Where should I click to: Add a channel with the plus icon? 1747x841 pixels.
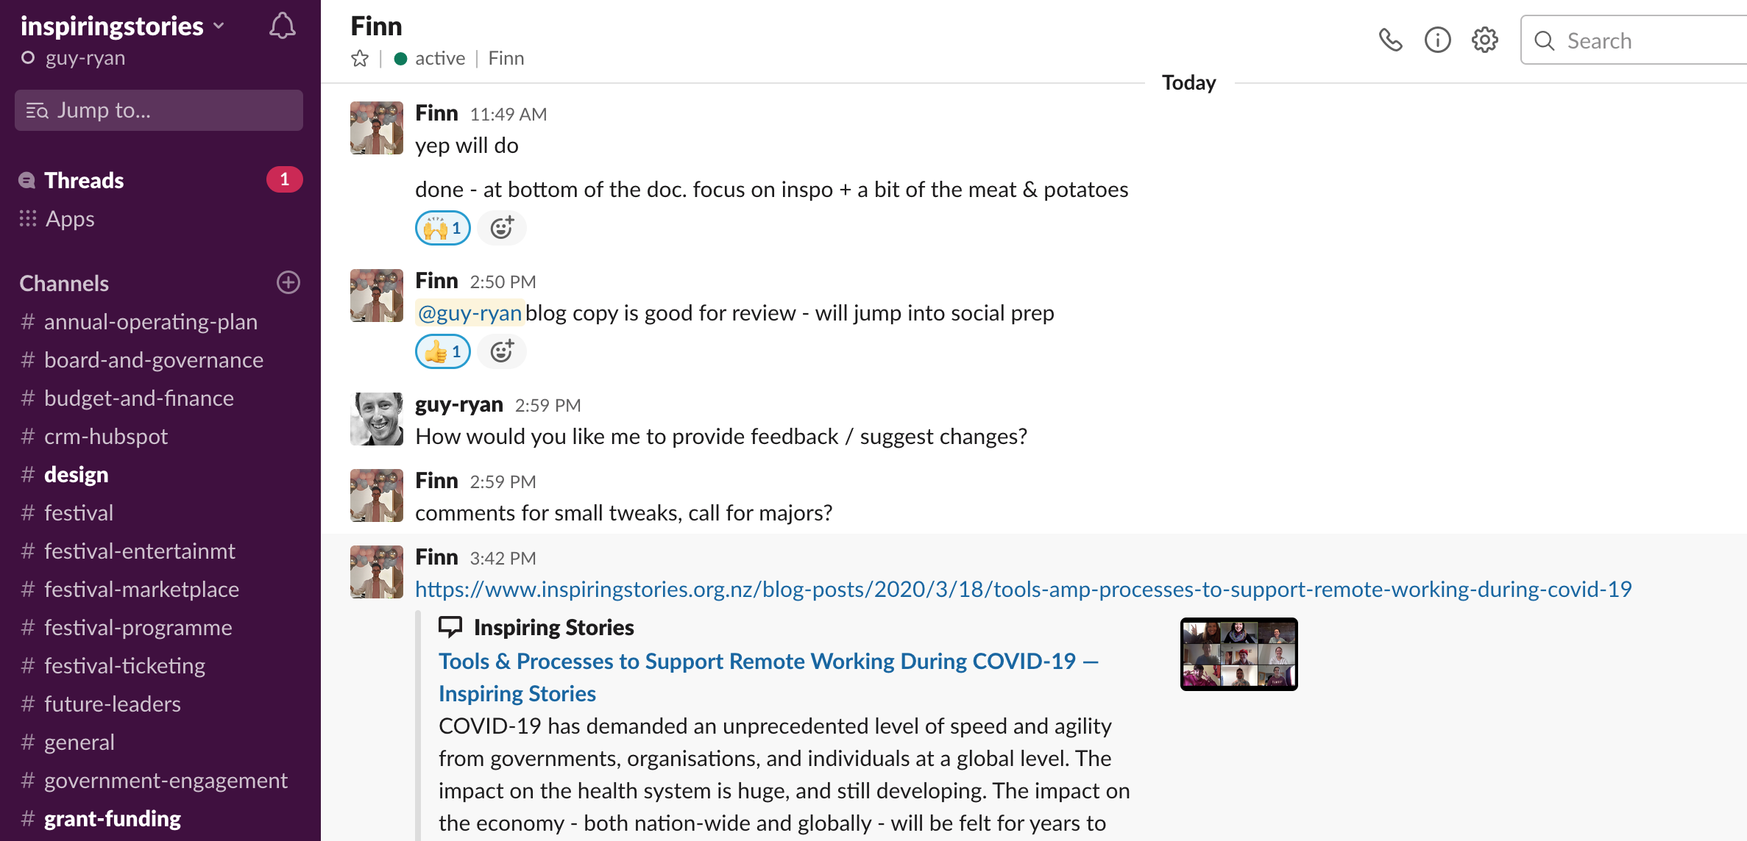click(288, 282)
